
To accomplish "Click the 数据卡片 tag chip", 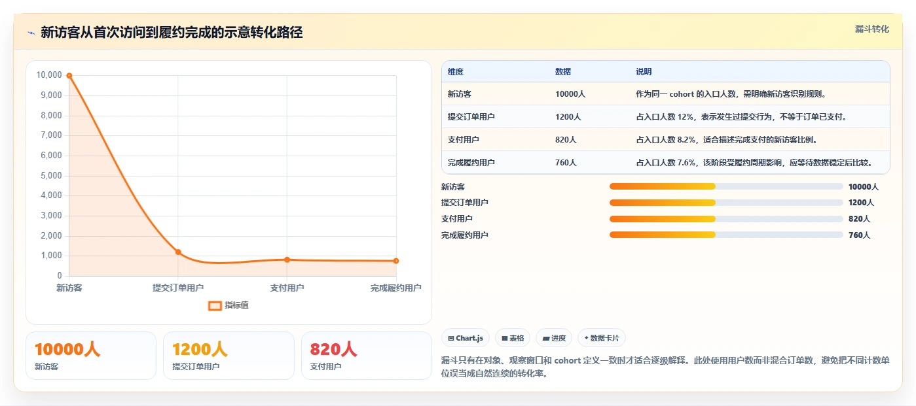I will (x=602, y=338).
